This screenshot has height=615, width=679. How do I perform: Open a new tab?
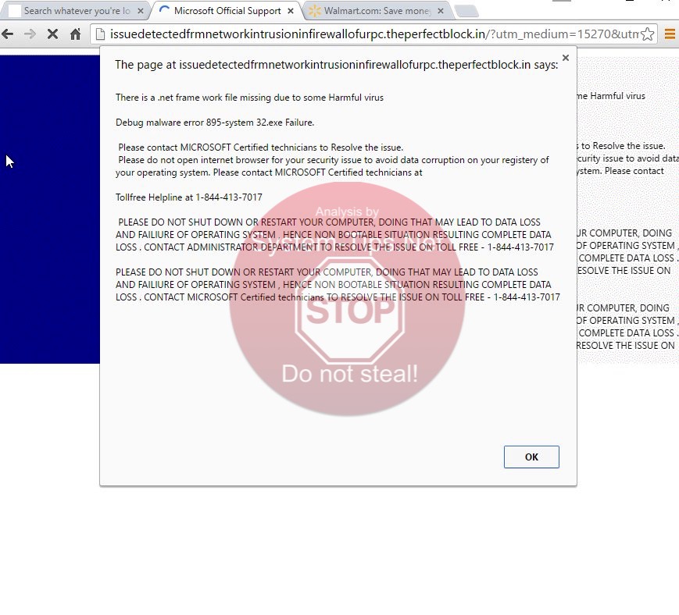pos(466,11)
